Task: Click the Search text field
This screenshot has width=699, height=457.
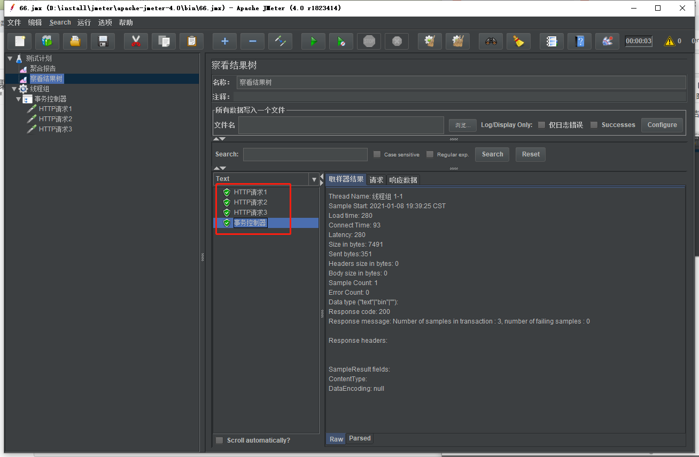Action: (x=305, y=154)
